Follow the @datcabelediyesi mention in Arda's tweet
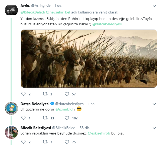This screenshot has height=145, width=163. (107, 24)
